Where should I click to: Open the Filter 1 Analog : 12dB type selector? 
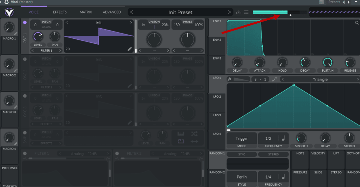(x=84, y=154)
